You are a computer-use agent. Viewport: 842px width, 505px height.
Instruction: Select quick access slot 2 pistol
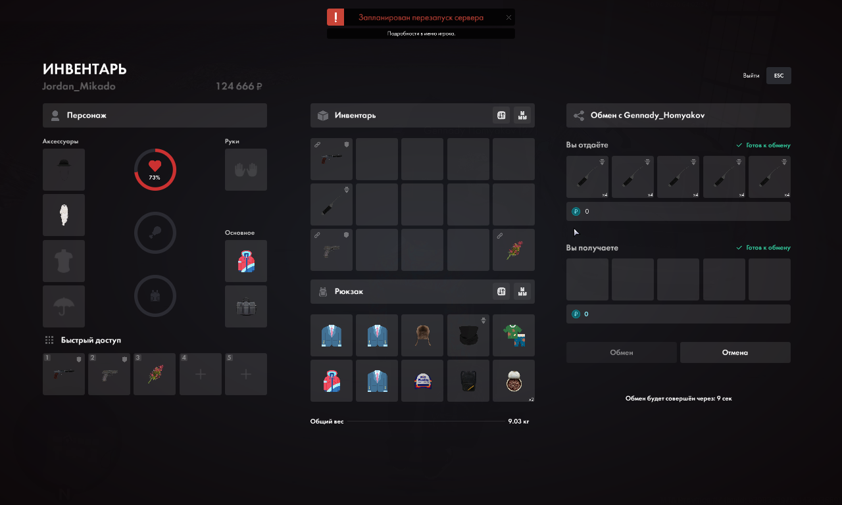click(x=109, y=374)
